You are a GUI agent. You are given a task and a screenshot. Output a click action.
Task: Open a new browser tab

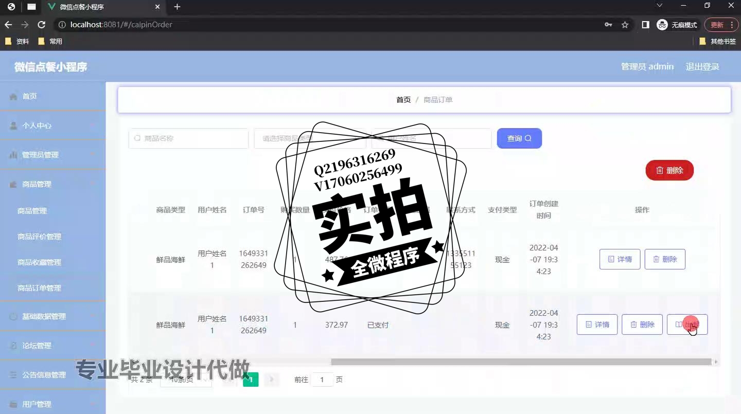click(x=177, y=7)
